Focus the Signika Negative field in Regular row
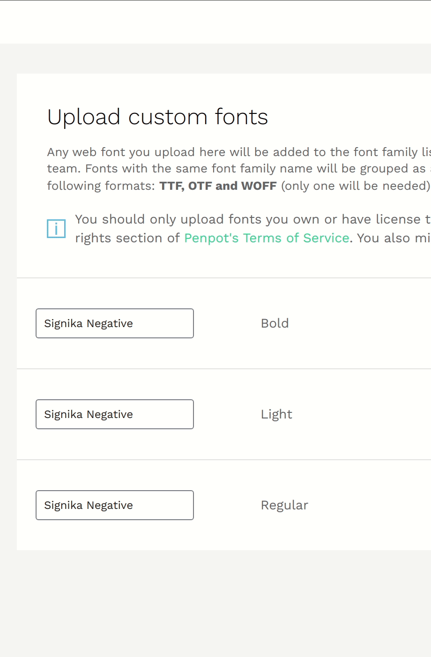This screenshot has height=657, width=431. (x=115, y=505)
